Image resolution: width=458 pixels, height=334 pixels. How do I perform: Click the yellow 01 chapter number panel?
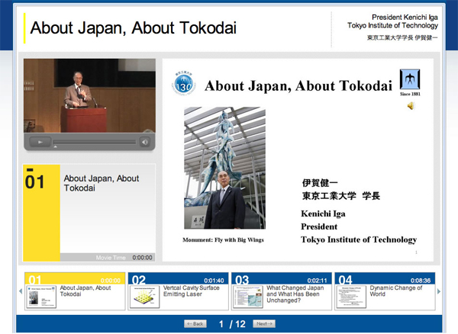tap(41, 213)
